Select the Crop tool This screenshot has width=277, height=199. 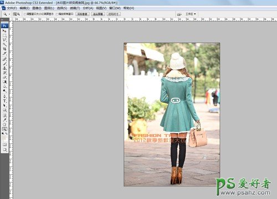pos(4,49)
